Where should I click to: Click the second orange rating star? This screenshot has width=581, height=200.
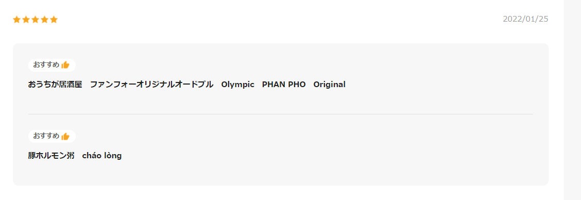pos(26,20)
